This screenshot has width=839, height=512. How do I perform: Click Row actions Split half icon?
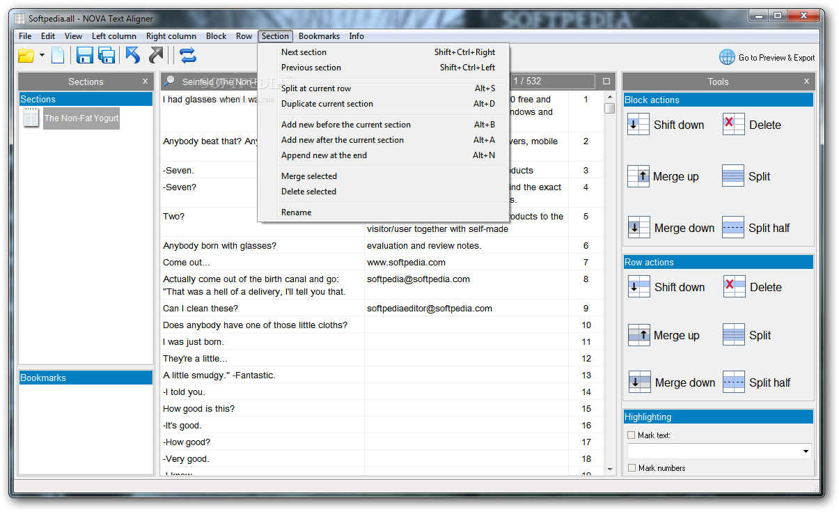[x=734, y=382]
